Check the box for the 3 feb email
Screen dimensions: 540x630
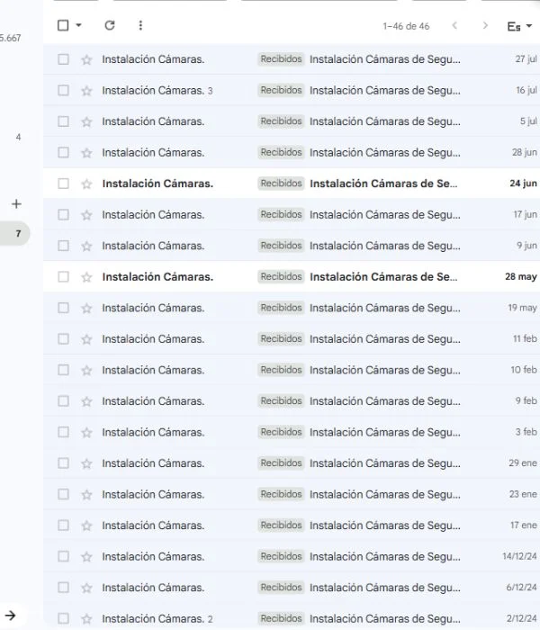pos(63,433)
